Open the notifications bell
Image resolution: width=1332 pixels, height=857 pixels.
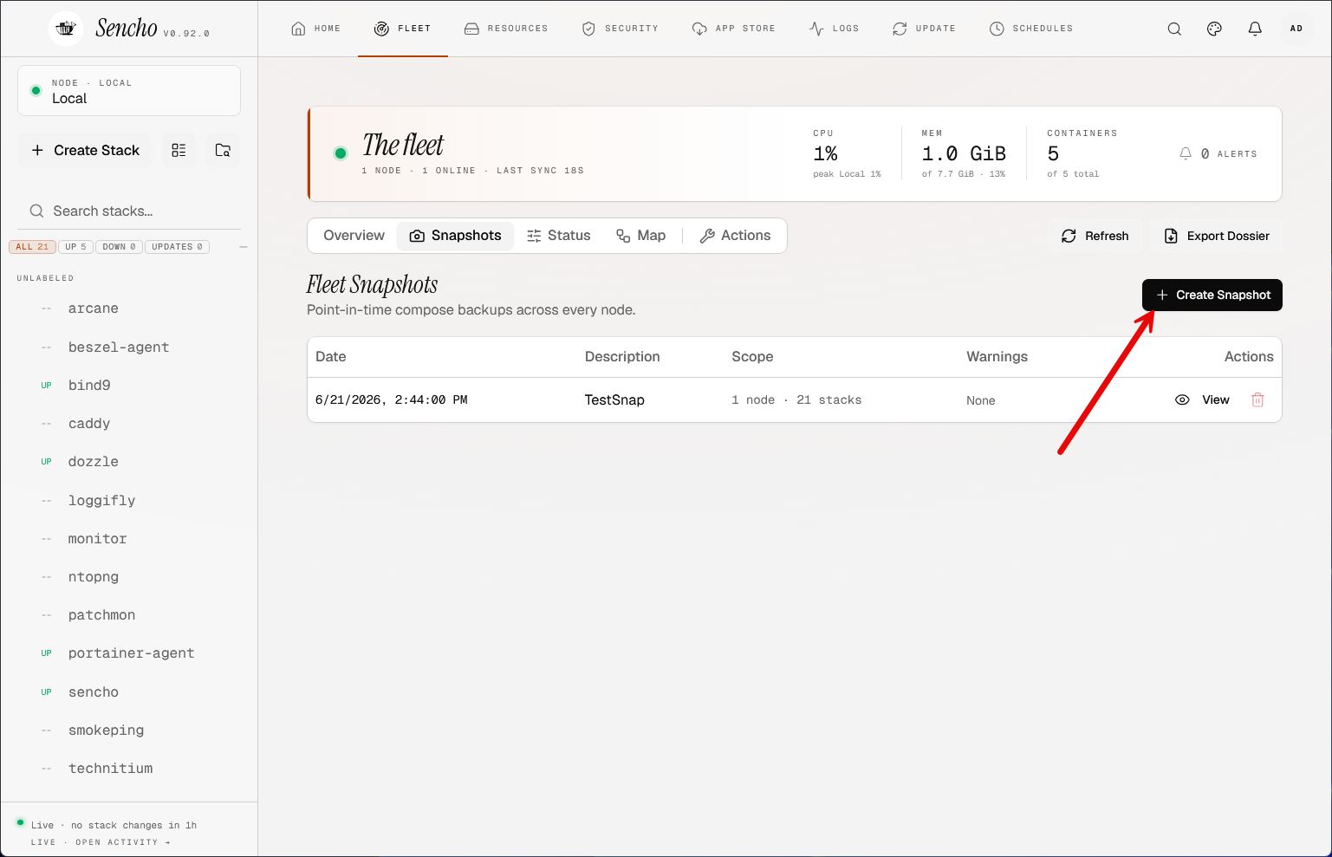pyautogui.click(x=1255, y=29)
